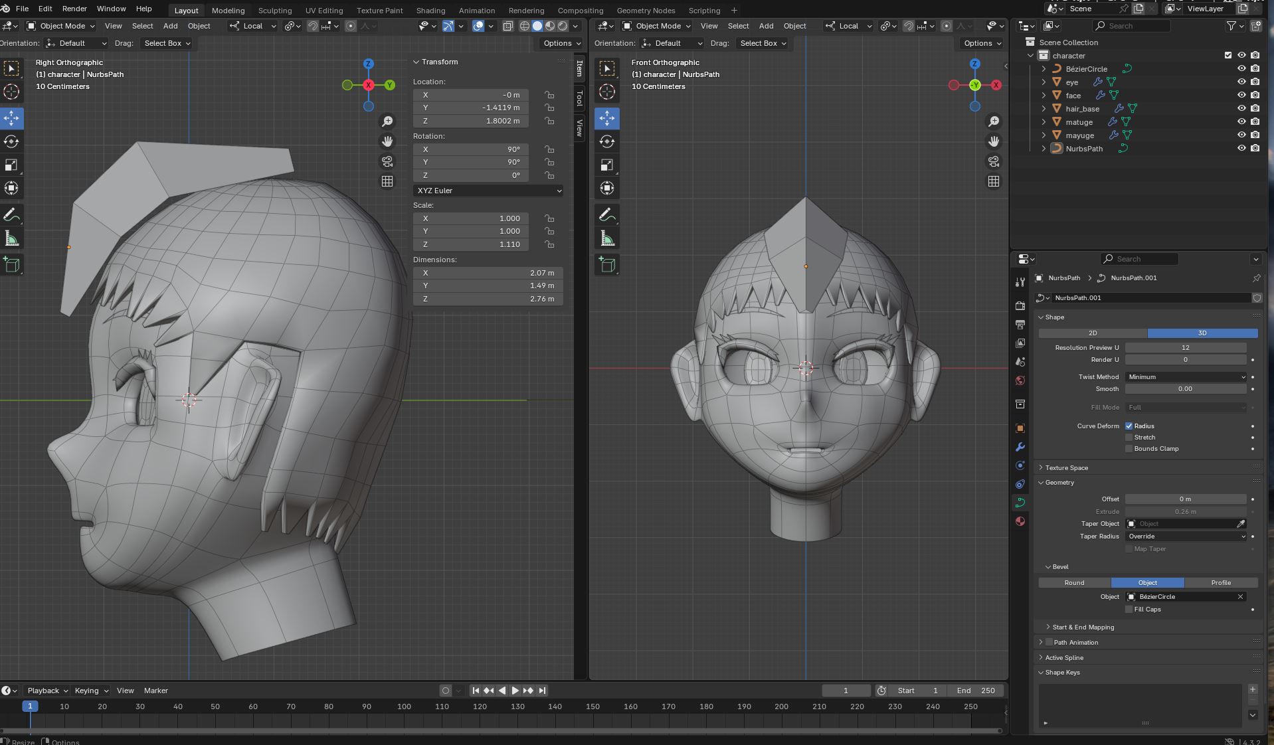The width and height of the screenshot is (1274, 745).
Task: Click the Add Cube tool in left viewport
Action: coord(11,264)
